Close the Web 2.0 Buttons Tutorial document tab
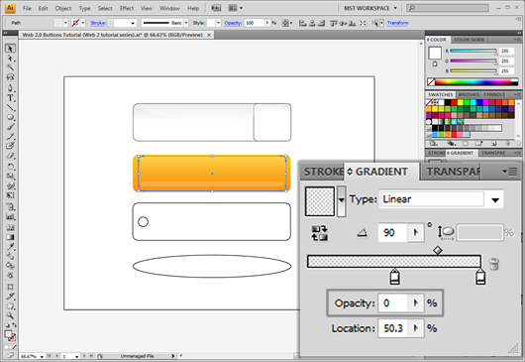Image resolution: width=525 pixels, height=362 pixels. [x=209, y=35]
